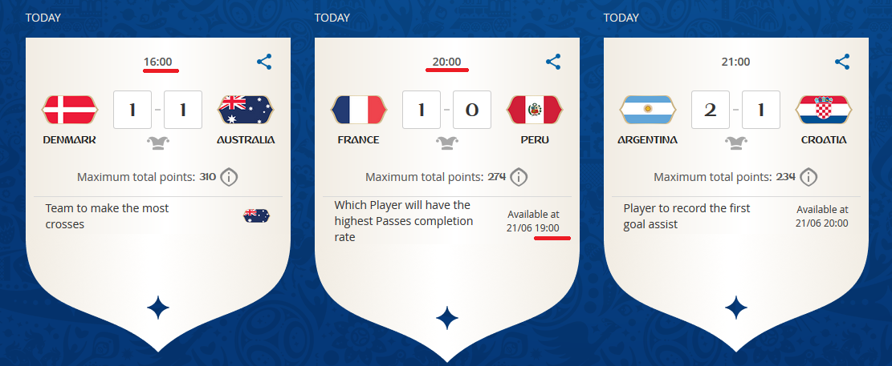The width and height of the screenshot is (892, 366).
Task: Share the France vs Peru match card
Action: pos(553,62)
